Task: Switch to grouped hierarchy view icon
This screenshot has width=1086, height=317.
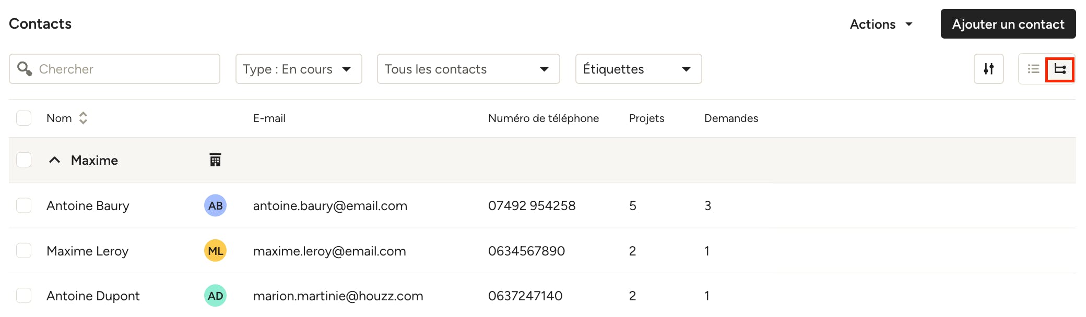Action: tap(1060, 69)
